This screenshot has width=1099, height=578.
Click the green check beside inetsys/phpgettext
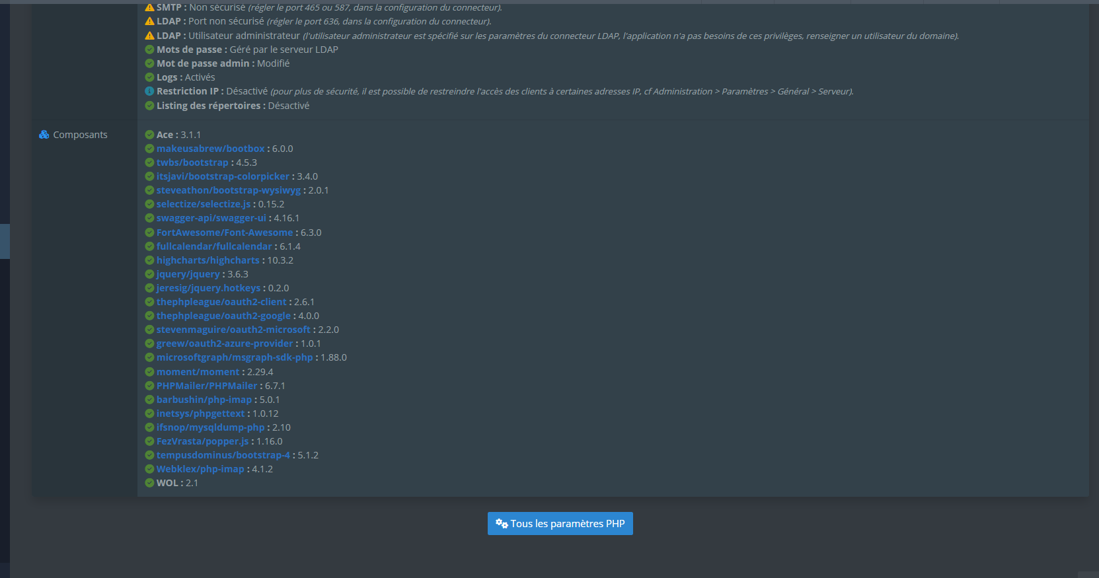pyautogui.click(x=149, y=414)
